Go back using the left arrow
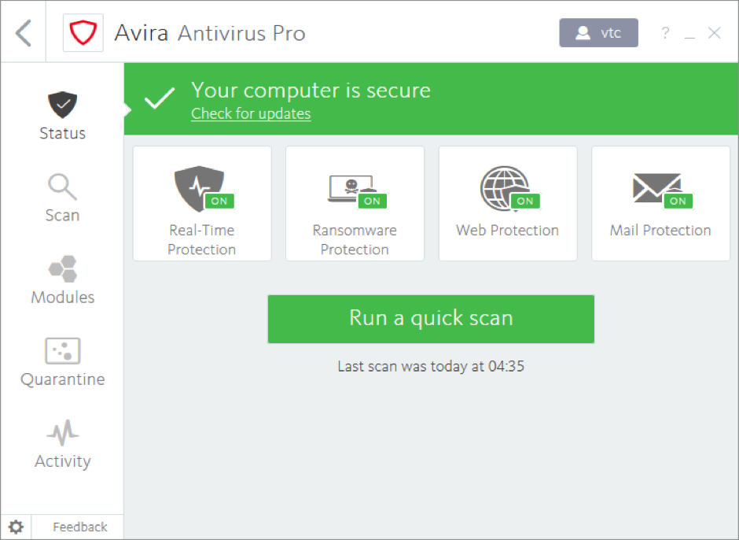The height and width of the screenshot is (540, 739). coord(24,33)
